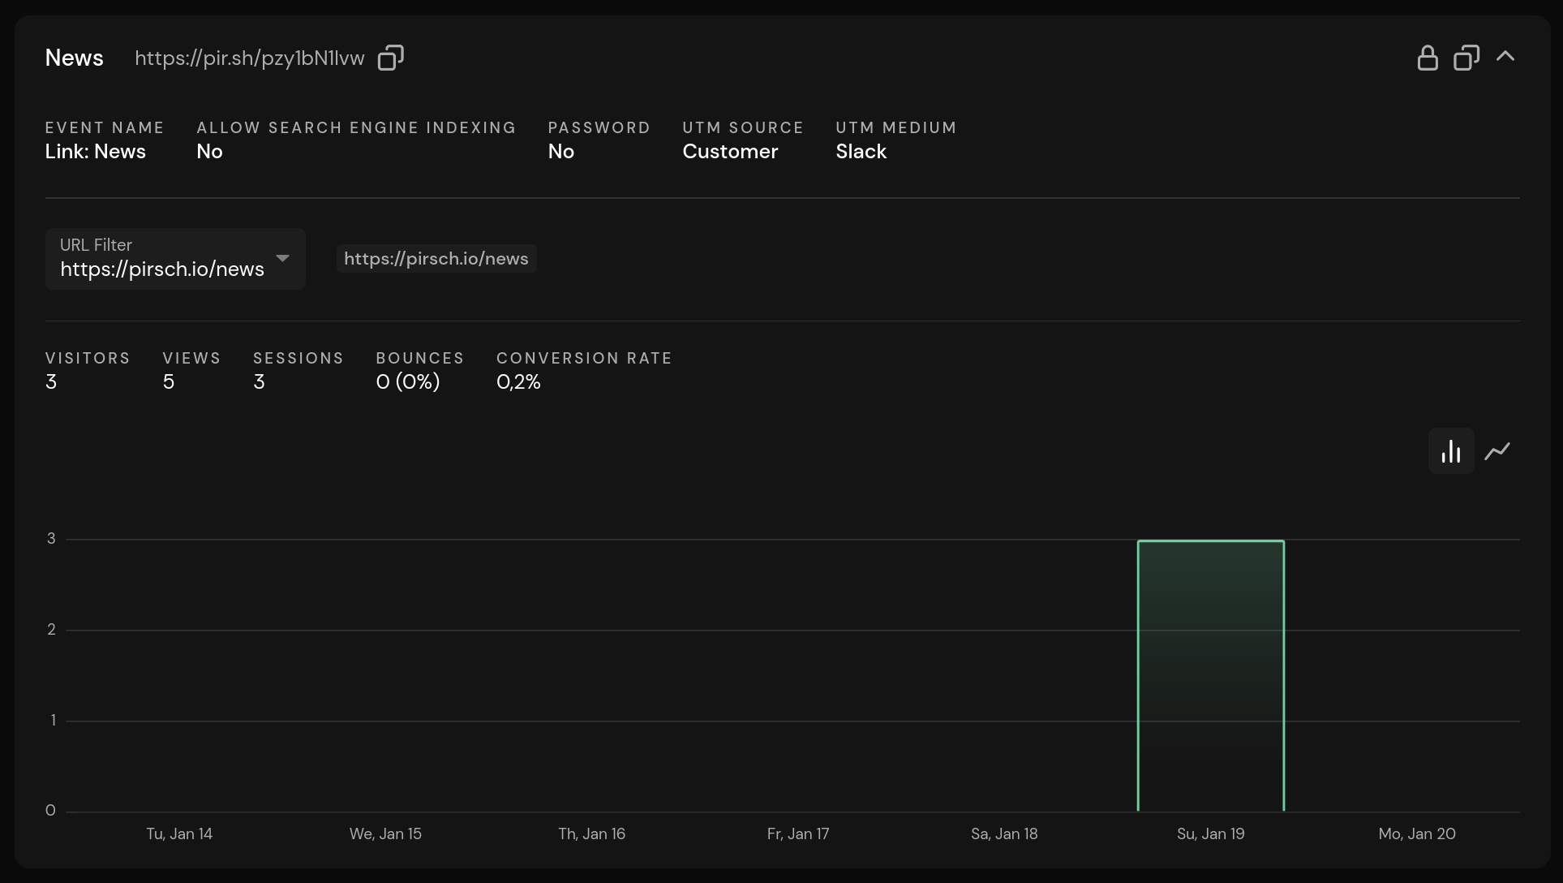Click the Conversion Rate value 0,2%
1563x883 pixels.
[x=518, y=382]
